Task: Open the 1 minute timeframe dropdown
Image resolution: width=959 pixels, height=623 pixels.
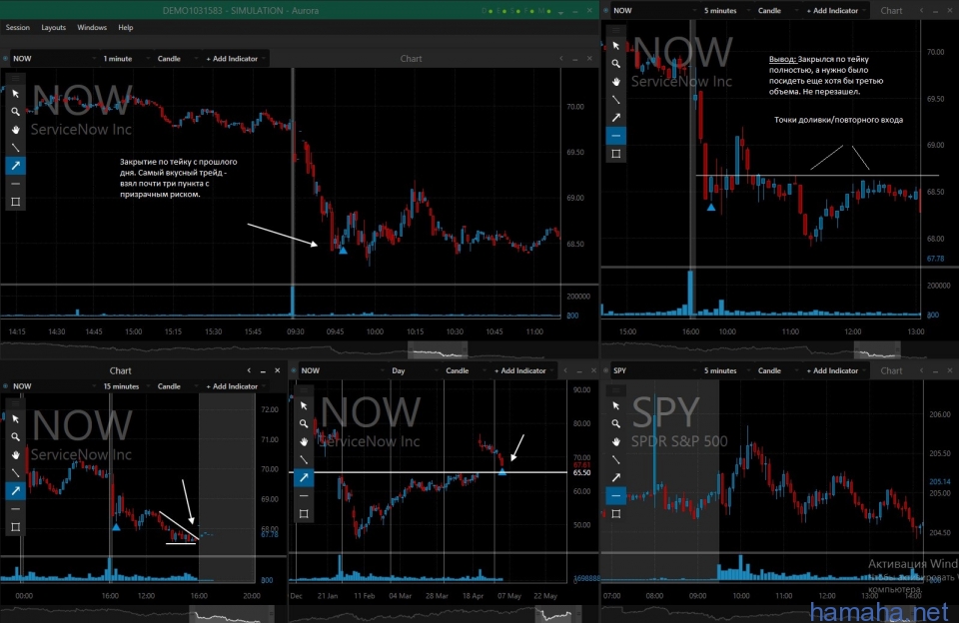Action: 124,59
